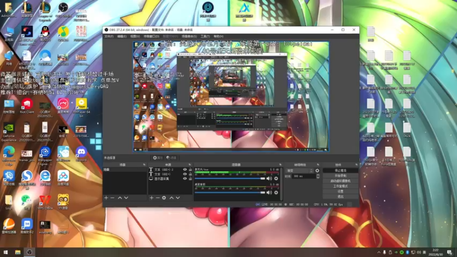457x257 pixels.
Task: Open the 麦克风/Aux audio settings gear
Action: pyautogui.click(x=276, y=178)
